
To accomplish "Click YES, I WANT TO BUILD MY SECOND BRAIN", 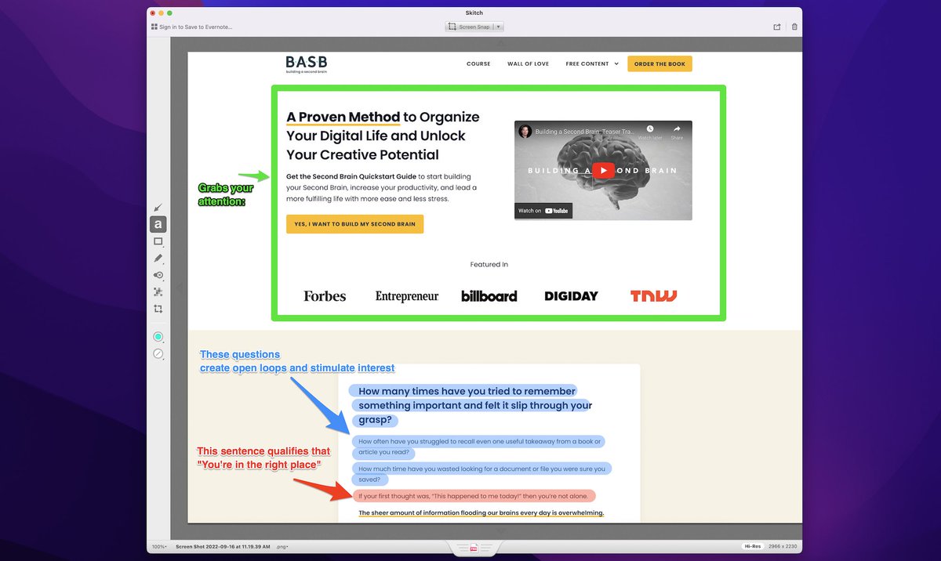I will click(354, 224).
